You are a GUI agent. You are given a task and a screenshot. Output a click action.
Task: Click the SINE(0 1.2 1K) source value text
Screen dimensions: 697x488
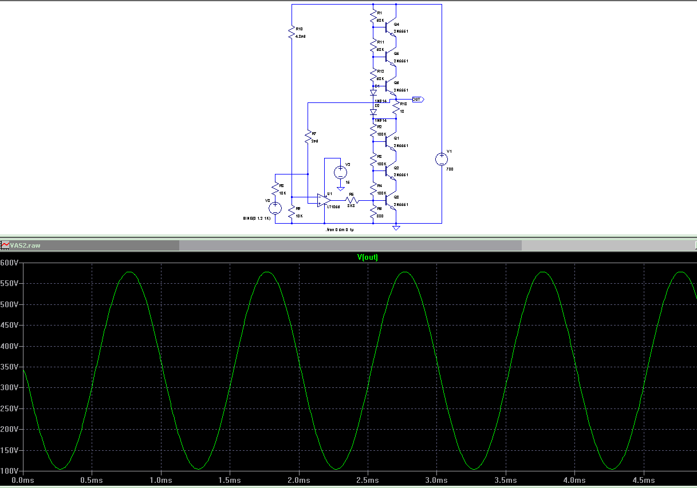(257, 219)
